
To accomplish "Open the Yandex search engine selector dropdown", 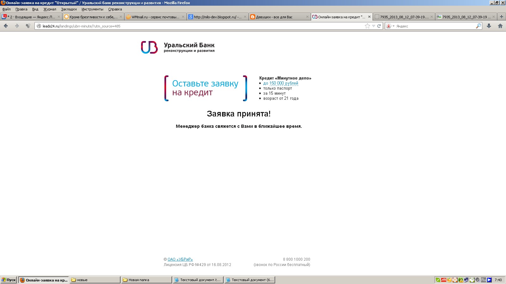I will click(x=390, y=26).
